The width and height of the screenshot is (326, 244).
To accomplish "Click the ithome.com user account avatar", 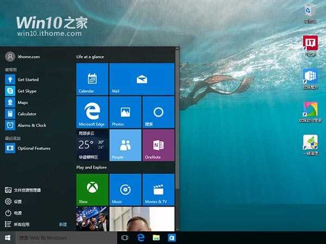I will [10, 56].
